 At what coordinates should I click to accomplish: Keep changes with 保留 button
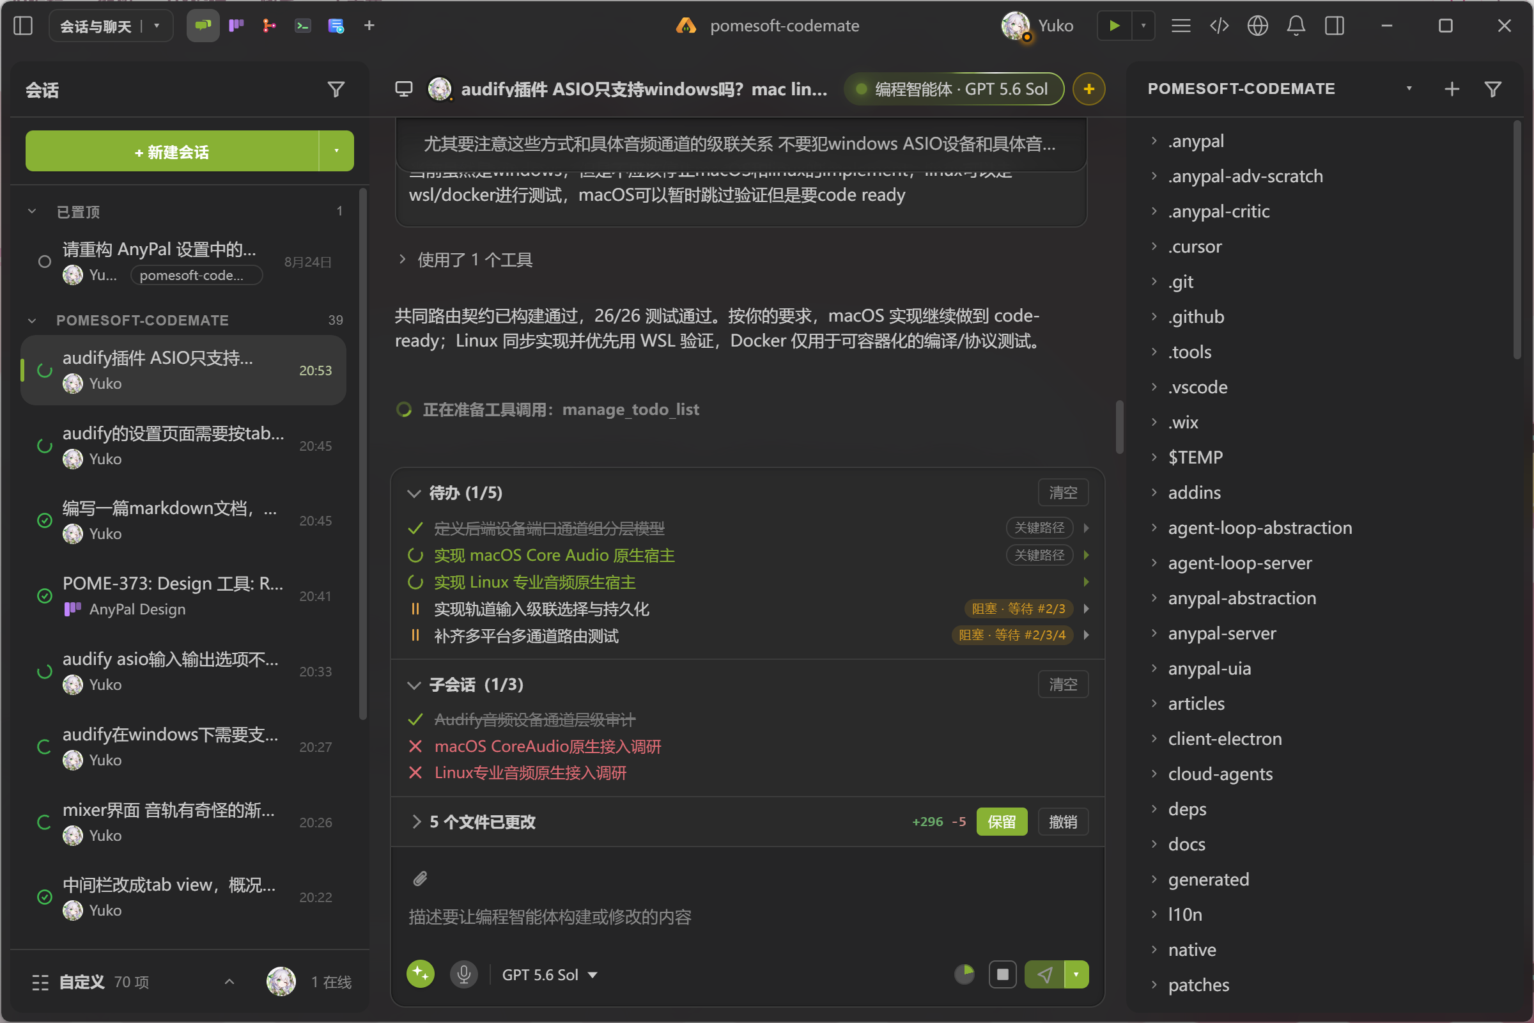1001,822
